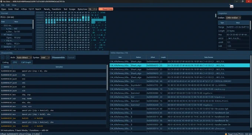Expand the File Header tree node
Image resolution: width=252 pixels, height=135 pixels.
[x=5, y=41]
